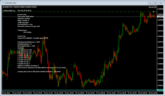The image size is (165, 96).
Task: Click the 0.88890 price scale label
Action: tap(161, 64)
